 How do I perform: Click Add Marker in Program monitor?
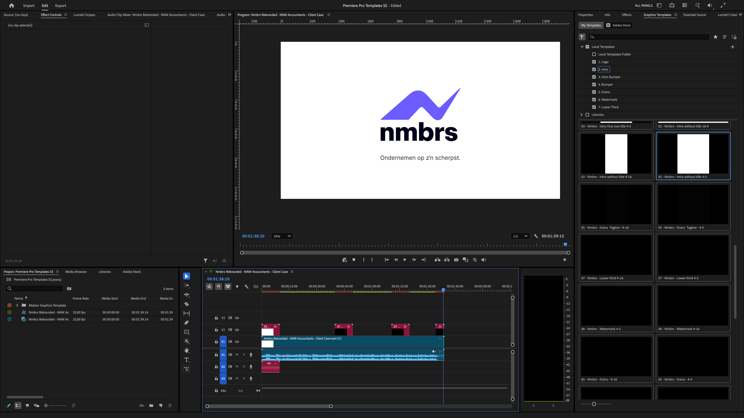coord(354,260)
